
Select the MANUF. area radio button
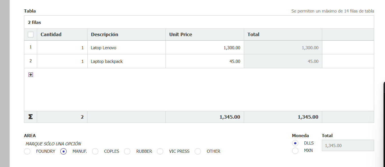coord(63,151)
